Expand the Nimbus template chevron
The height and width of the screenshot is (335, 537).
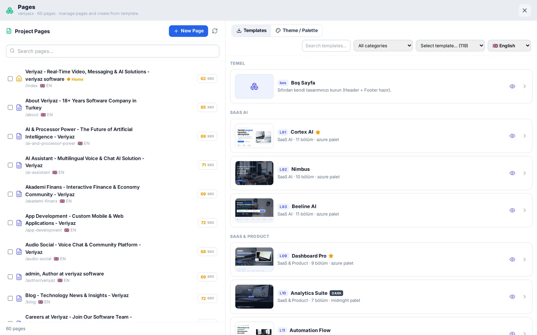pos(525,173)
